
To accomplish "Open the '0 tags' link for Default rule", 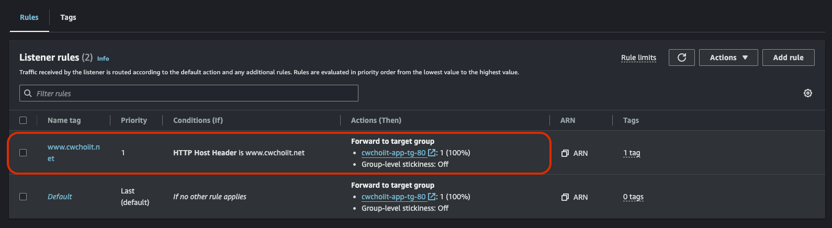I will [x=633, y=197].
